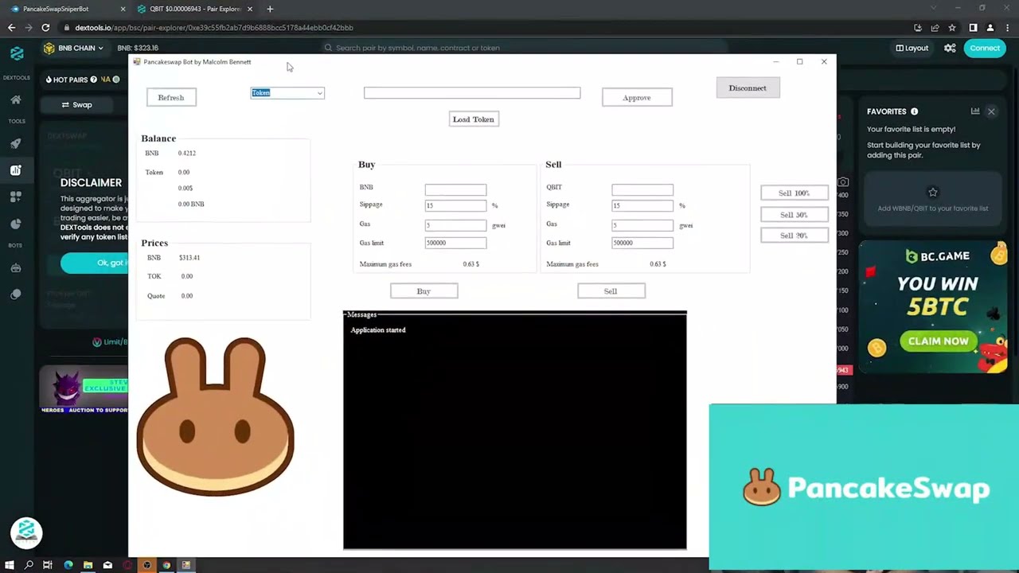Viewport: 1019px width, 573px height.
Task: Click the DEXTools Connect button
Action: [x=985, y=48]
